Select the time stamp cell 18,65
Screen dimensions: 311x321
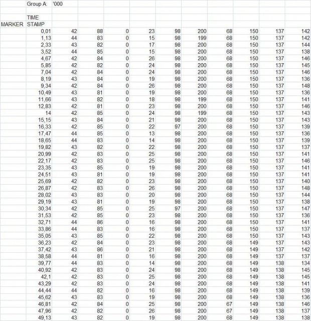pos(39,140)
